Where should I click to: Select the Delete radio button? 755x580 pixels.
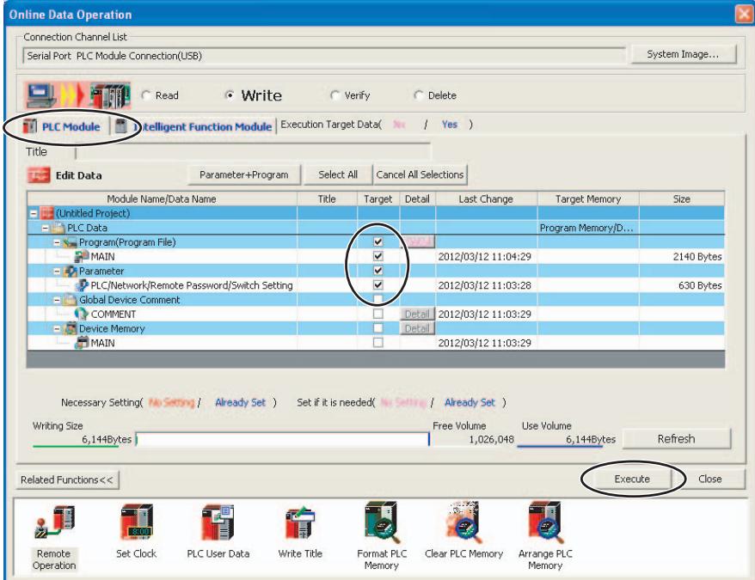(419, 95)
